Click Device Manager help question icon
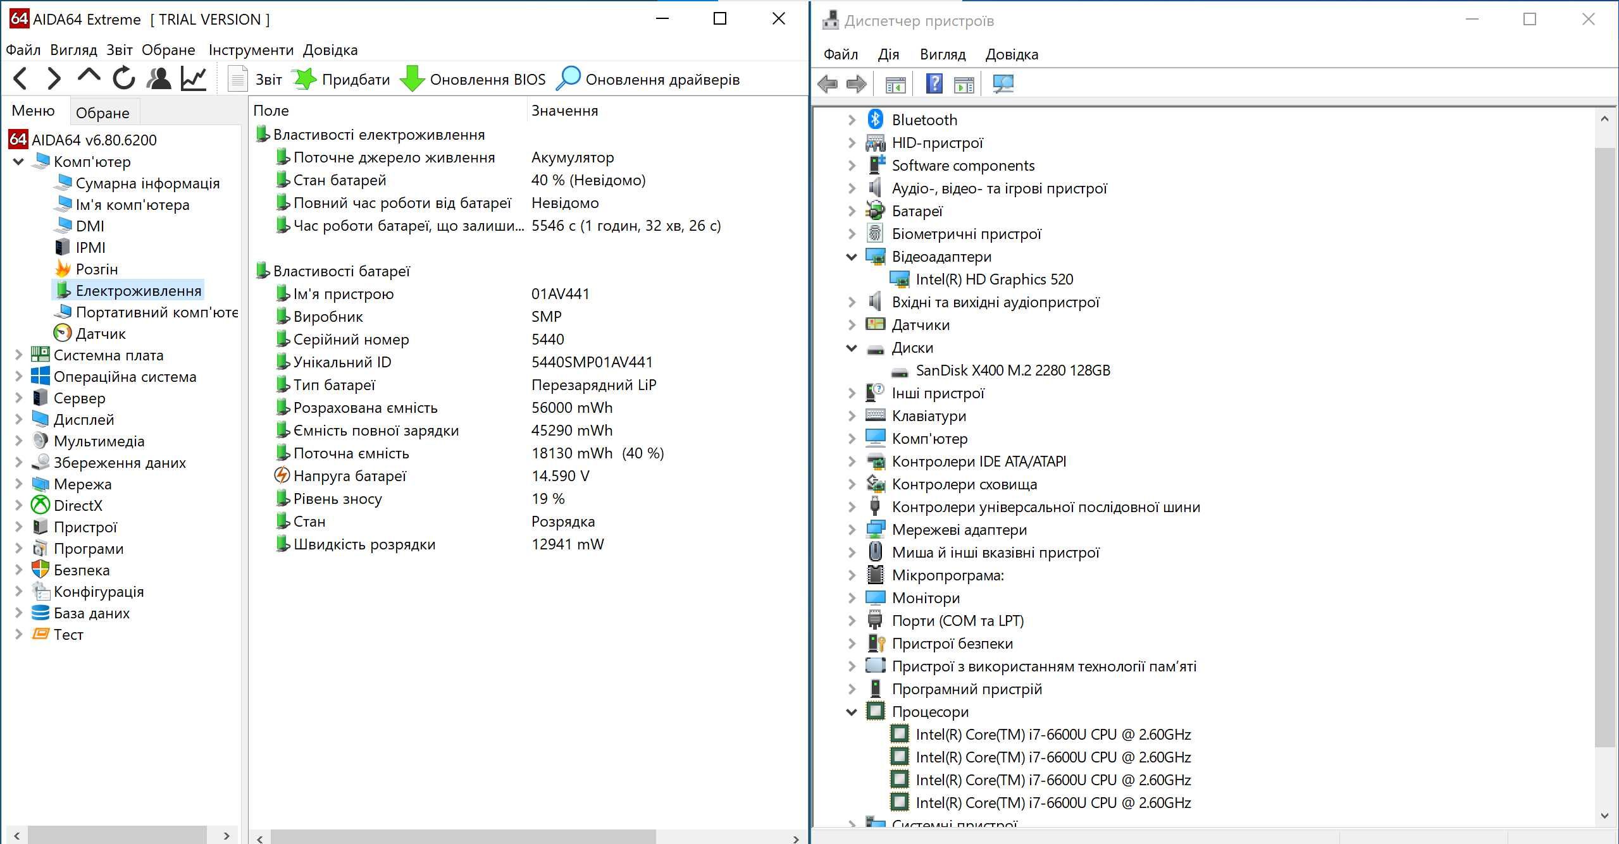The height and width of the screenshot is (844, 1619). [x=934, y=83]
